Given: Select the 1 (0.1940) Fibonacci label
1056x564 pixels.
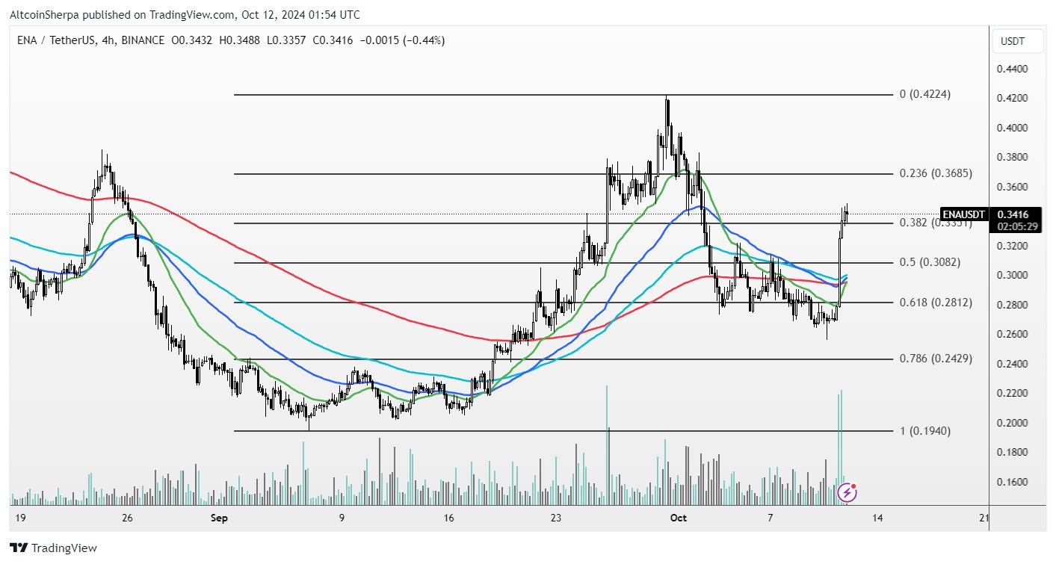Looking at the screenshot, I should [925, 430].
